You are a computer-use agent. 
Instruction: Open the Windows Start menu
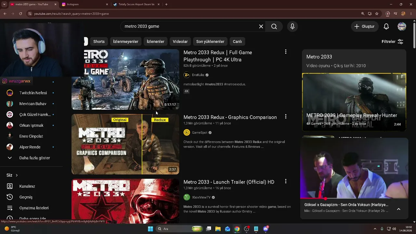pyautogui.click(x=150, y=229)
